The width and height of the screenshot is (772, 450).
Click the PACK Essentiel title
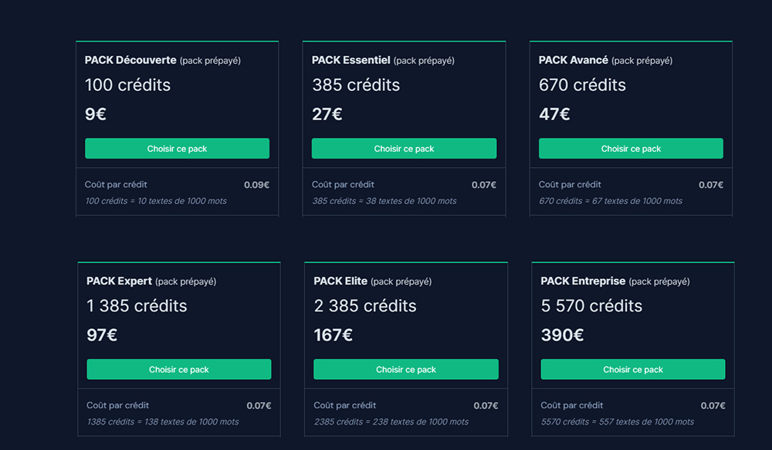pyautogui.click(x=351, y=60)
